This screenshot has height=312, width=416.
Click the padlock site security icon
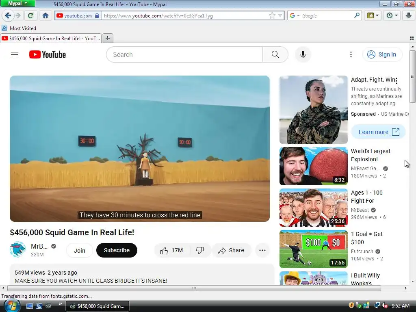(x=97, y=16)
